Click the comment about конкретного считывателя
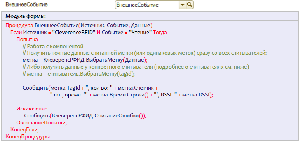 [136, 67]
